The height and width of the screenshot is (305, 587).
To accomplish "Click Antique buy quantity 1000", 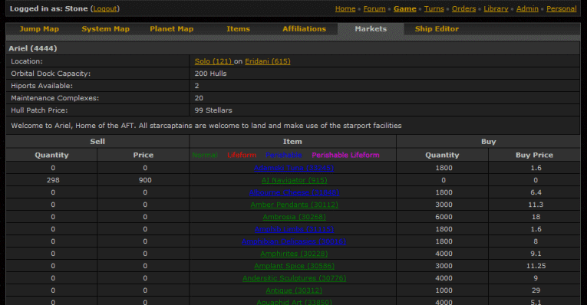I will (x=444, y=290).
